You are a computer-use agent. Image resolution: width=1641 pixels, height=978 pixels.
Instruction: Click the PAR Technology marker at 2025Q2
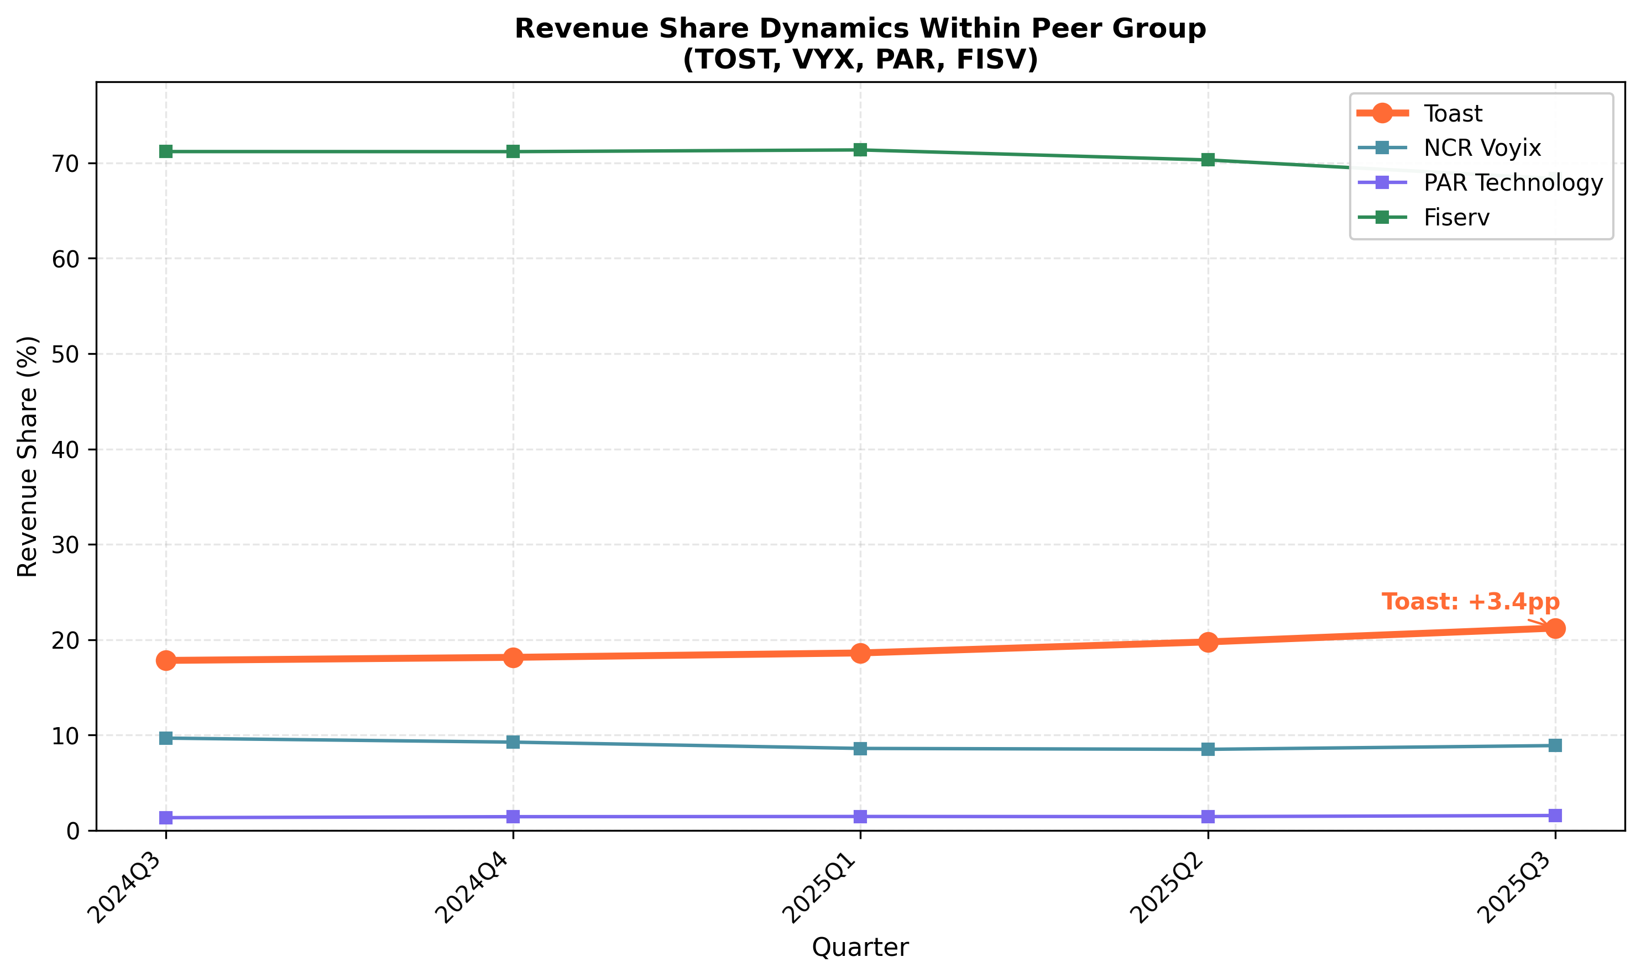pyautogui.click(x=1208, y=817)
